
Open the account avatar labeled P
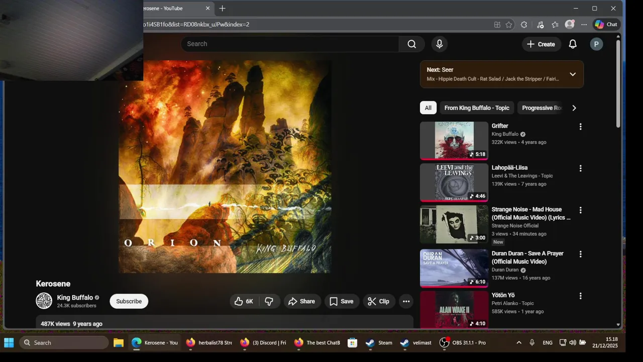pos(596,44)
